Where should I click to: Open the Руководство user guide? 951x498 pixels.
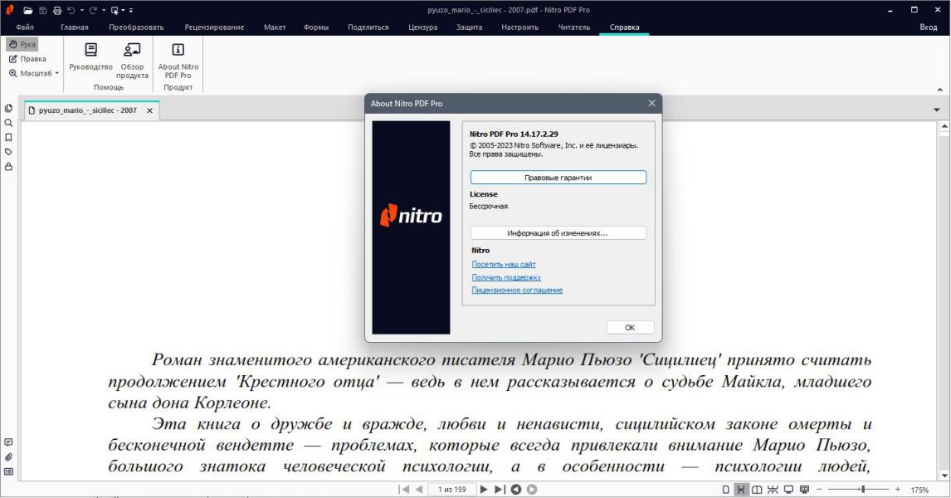click(x=90, y=57)
